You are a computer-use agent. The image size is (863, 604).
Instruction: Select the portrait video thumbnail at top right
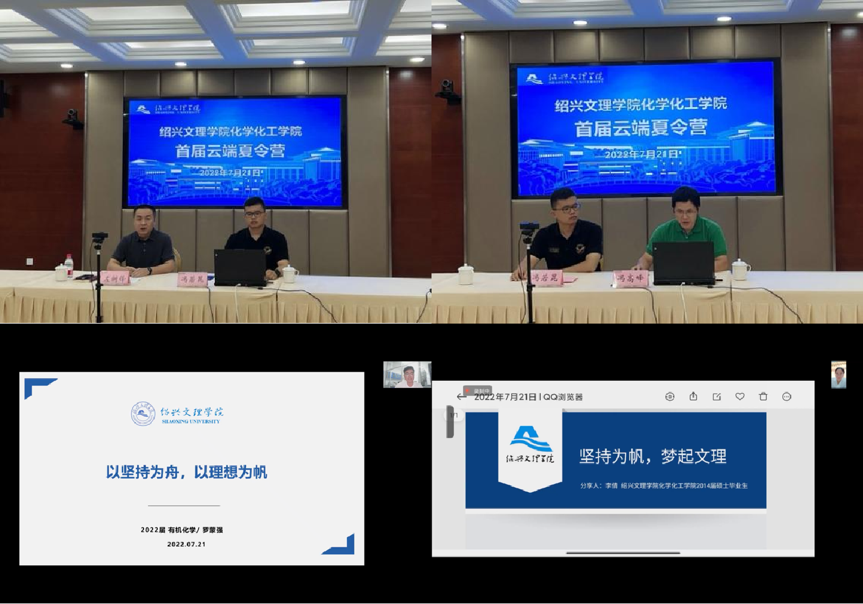839,374
